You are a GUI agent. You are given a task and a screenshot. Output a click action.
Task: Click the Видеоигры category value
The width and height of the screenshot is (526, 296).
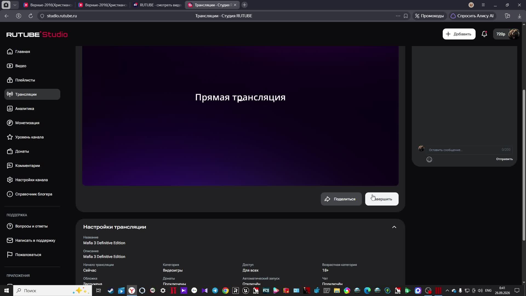pos(173,270)
